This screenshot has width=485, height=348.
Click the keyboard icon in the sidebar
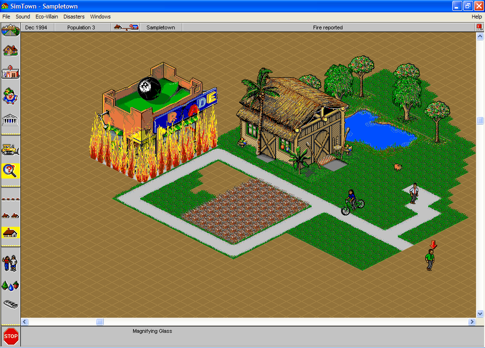(x=10, y=305)
